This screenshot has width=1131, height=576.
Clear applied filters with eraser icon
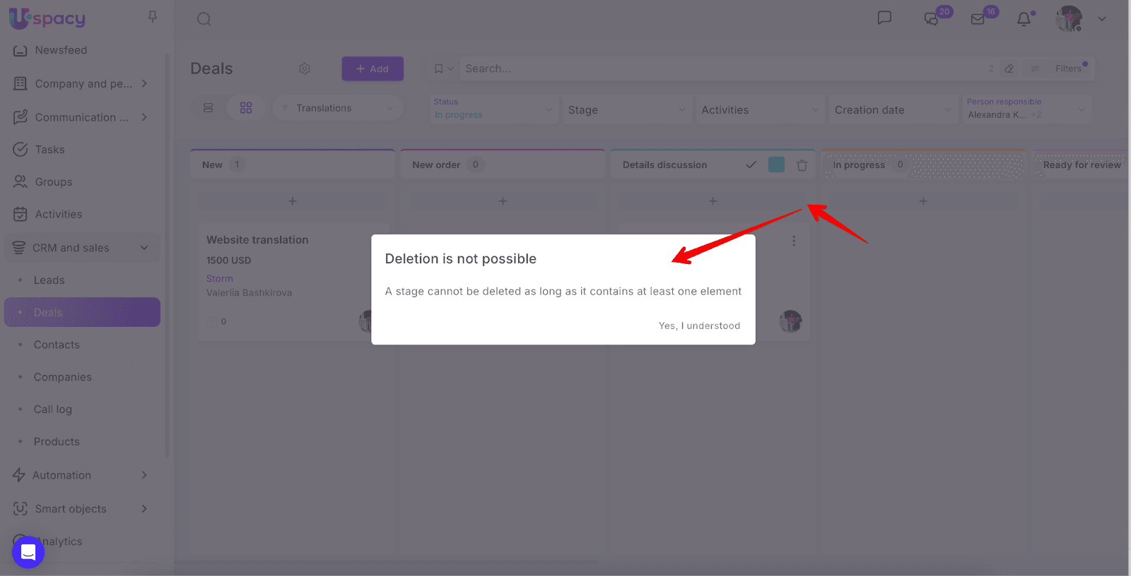[1009, 68]
